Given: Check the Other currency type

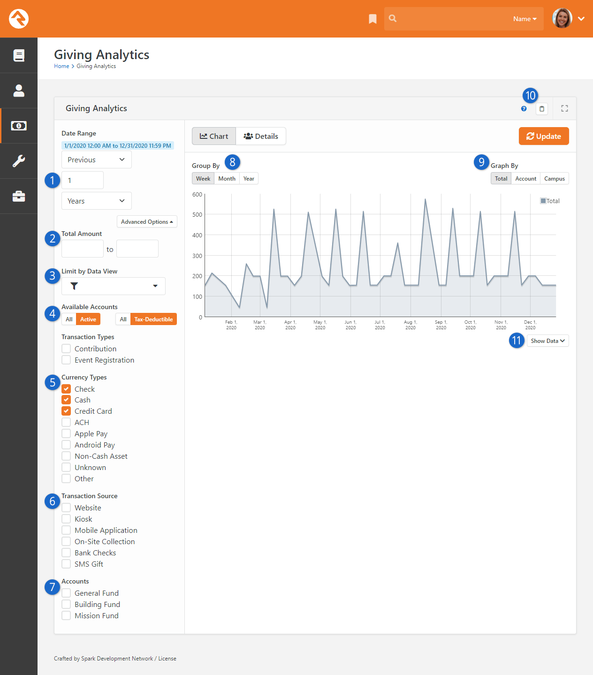Looking at the screenshot, I should [x=66, y=478].
